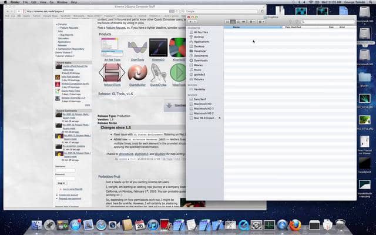Open iCal calendar from the Dock
Viewport: 376px width, 235px height.
click(x=140, y=225)
